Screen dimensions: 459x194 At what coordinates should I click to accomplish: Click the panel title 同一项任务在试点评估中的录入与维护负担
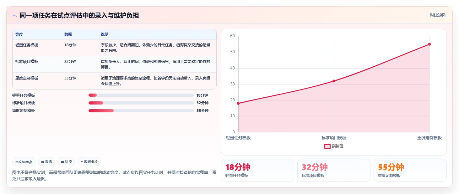point(79,15)
